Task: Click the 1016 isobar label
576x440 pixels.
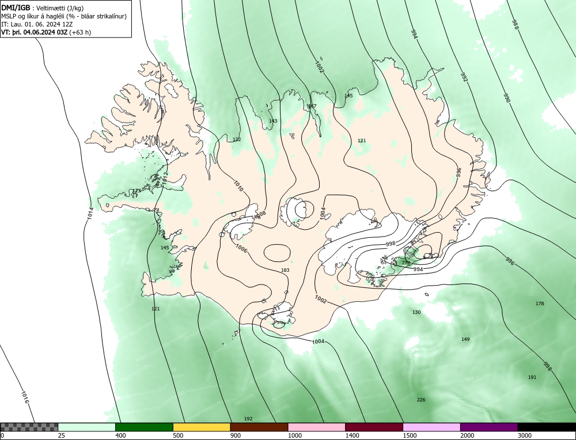Action: pos(25,397)
